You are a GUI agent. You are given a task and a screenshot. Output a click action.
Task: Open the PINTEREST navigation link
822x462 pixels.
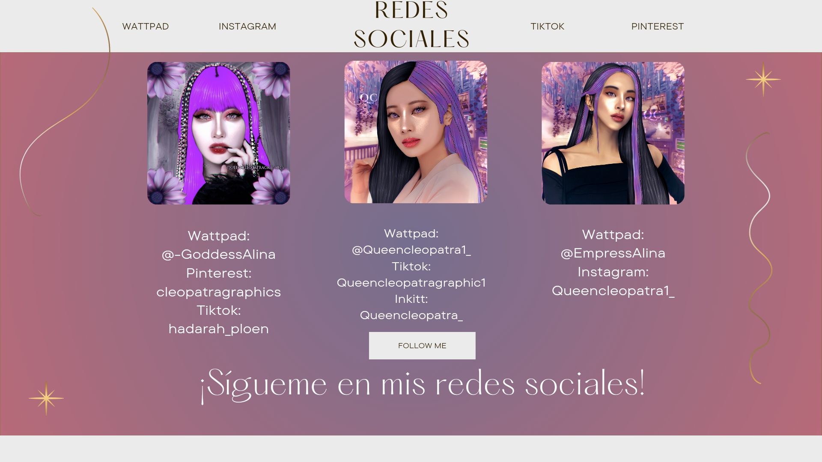(658, 27)
